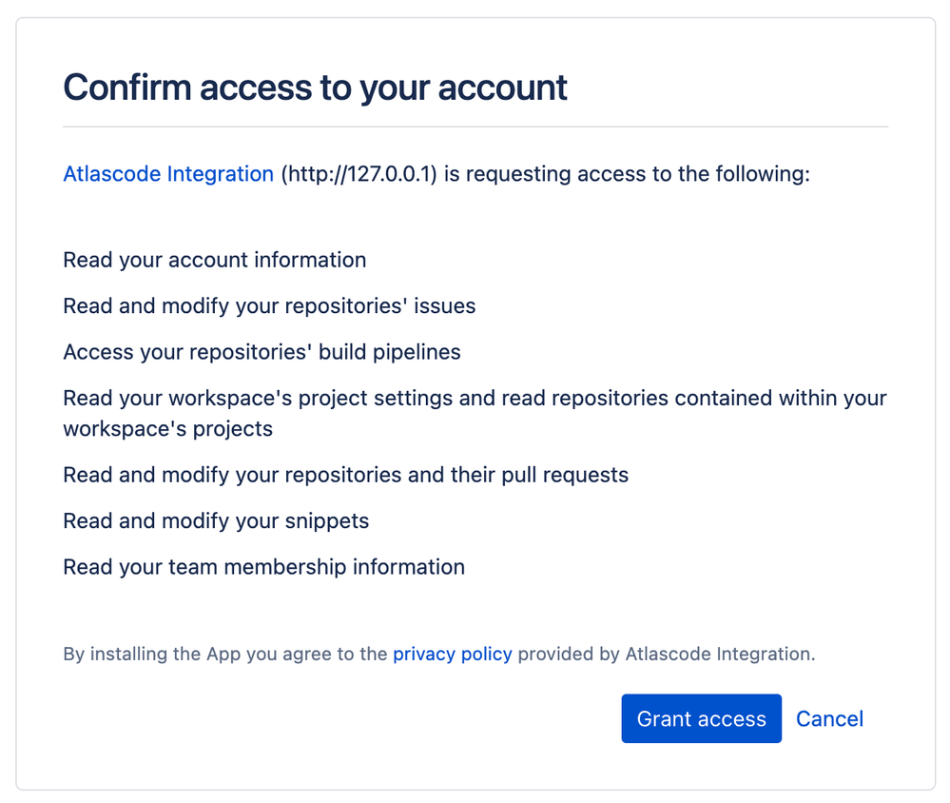Image resolution: width=950 pixels, height=803 pixels.
Task: Select the pull requests permission line
Action: click(345, 475)
